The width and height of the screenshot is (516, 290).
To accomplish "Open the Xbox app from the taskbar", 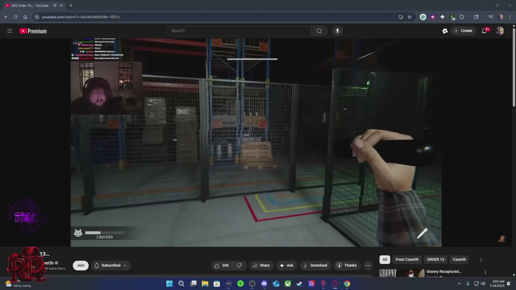I will point(288,284).
